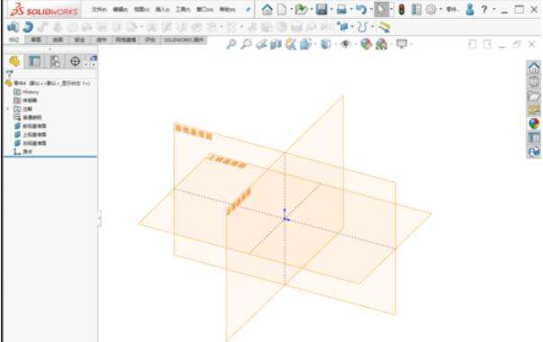
Task: Open the 插入 (Insert) menu
Action: [x=162, y=10]
